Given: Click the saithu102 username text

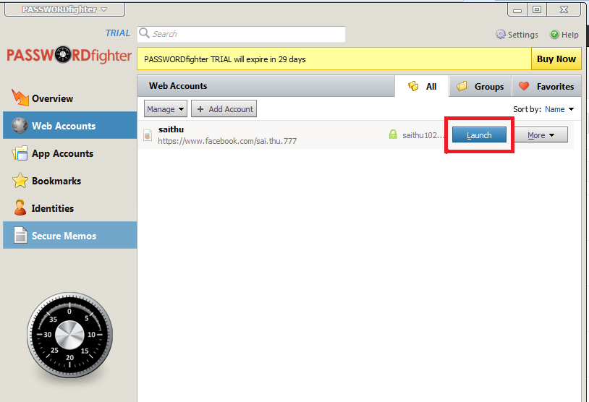Looking at the screenshot, I should [423, 135].
